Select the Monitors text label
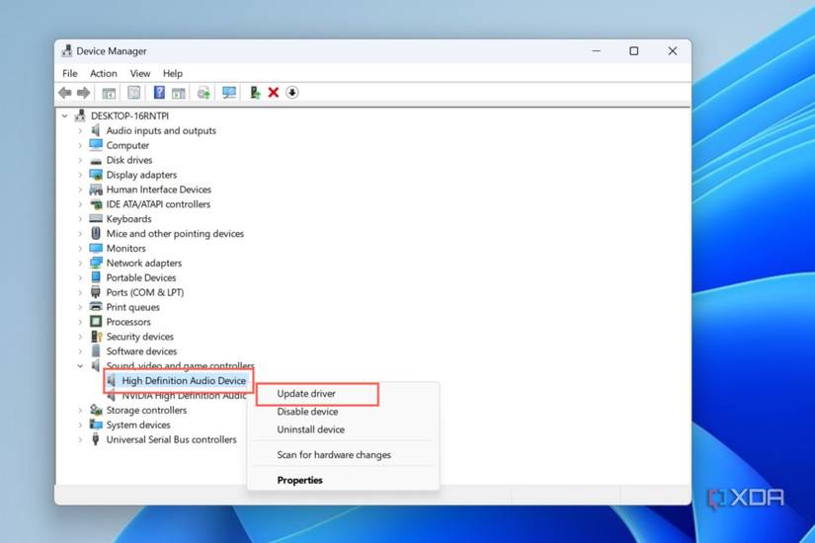This screenshot has width=815, height=543. click(125, 249)
